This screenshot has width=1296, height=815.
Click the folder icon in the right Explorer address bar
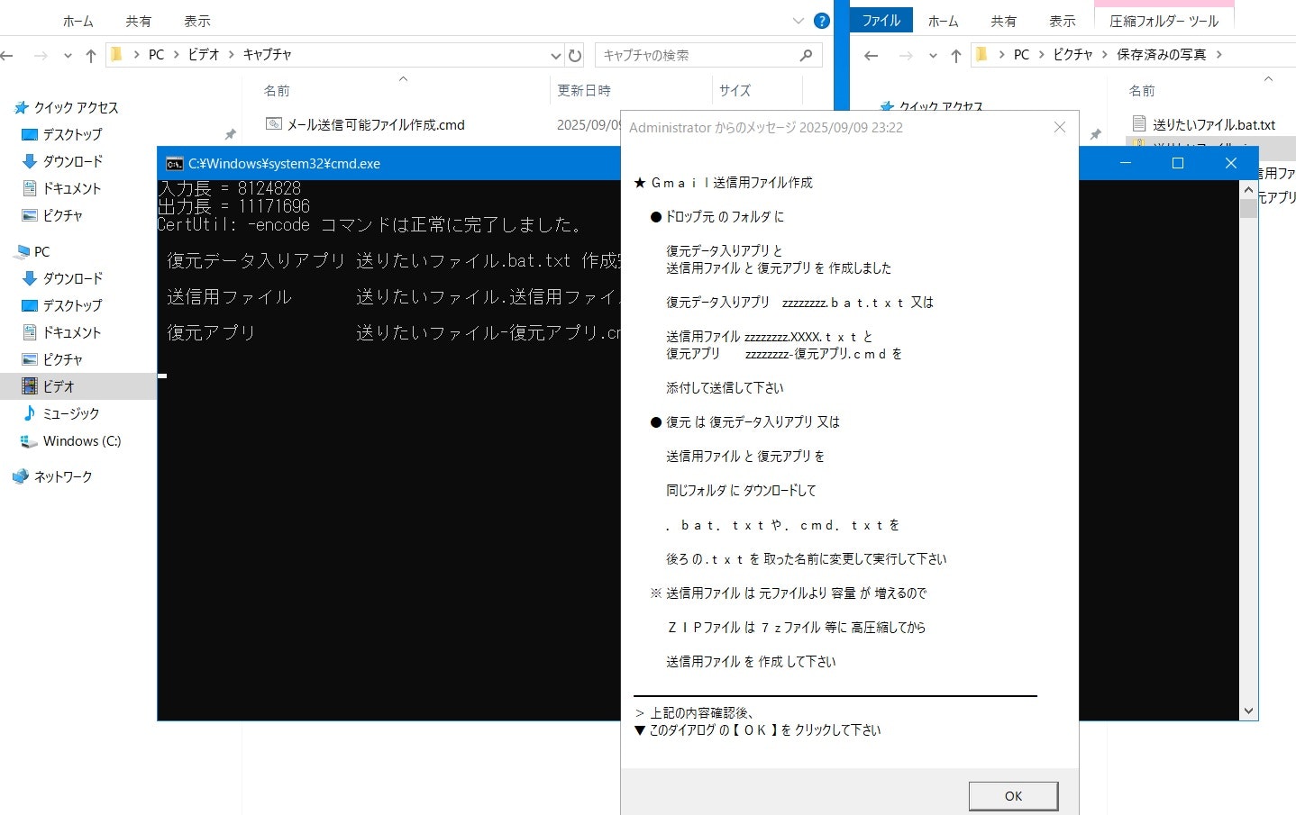click(981, 55)
